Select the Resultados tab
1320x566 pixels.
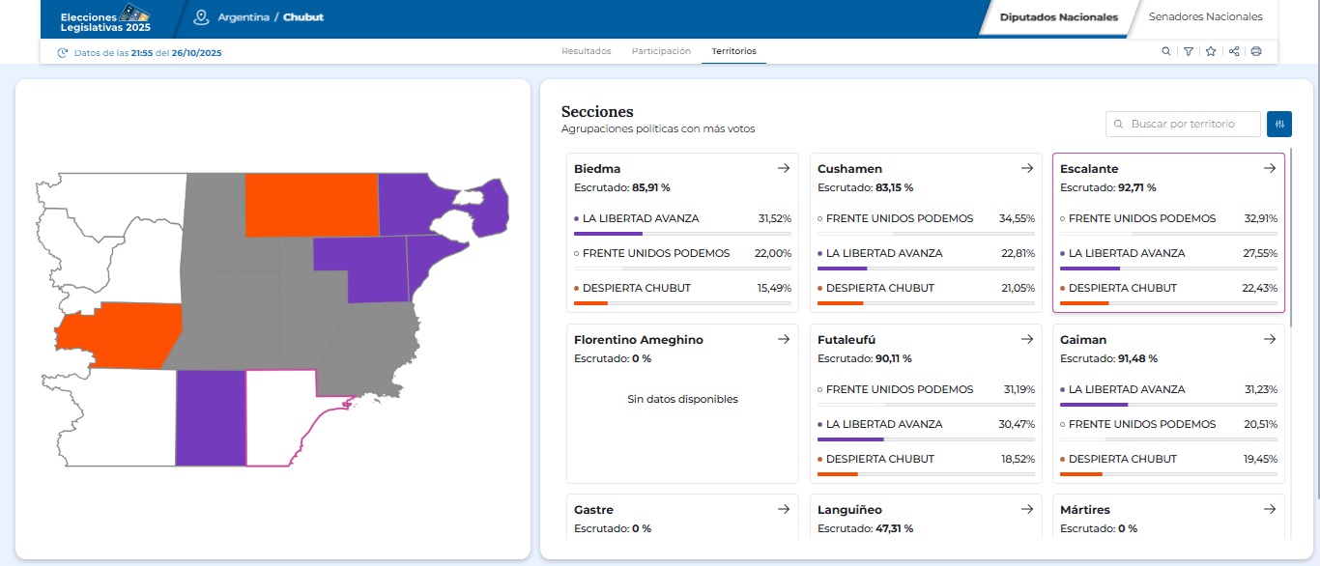586,51
